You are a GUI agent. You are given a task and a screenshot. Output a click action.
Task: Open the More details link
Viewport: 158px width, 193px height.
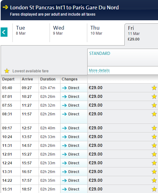point(99,70)
